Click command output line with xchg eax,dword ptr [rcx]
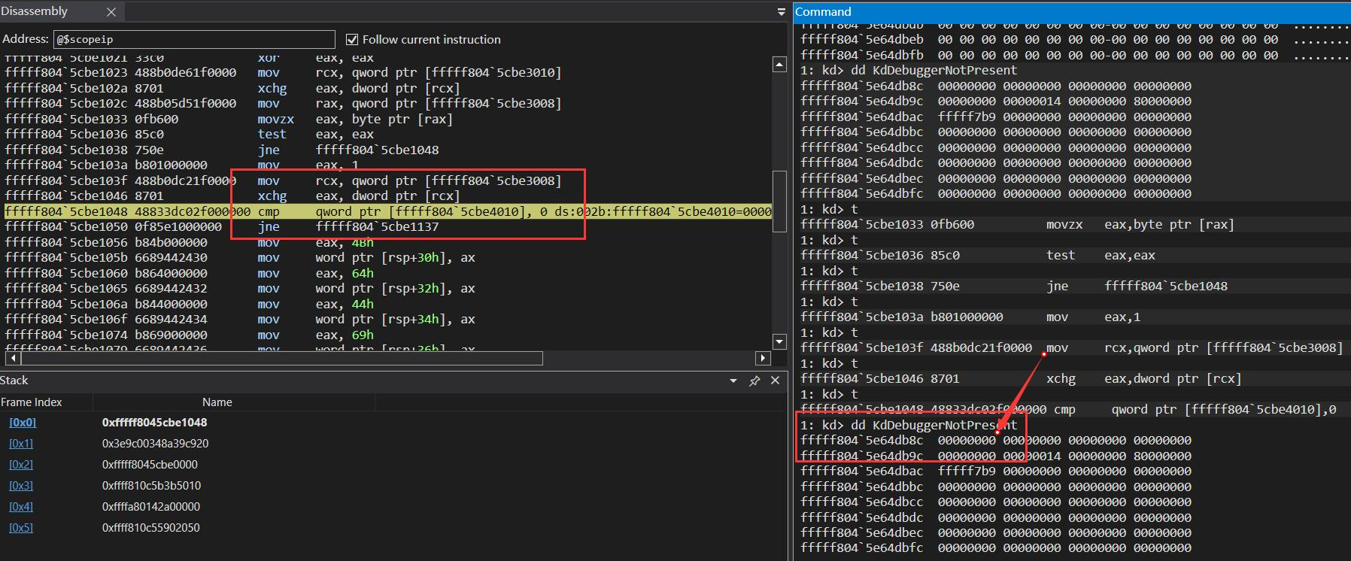The width and height of the screenshot is (1351, 561). 1021,379
